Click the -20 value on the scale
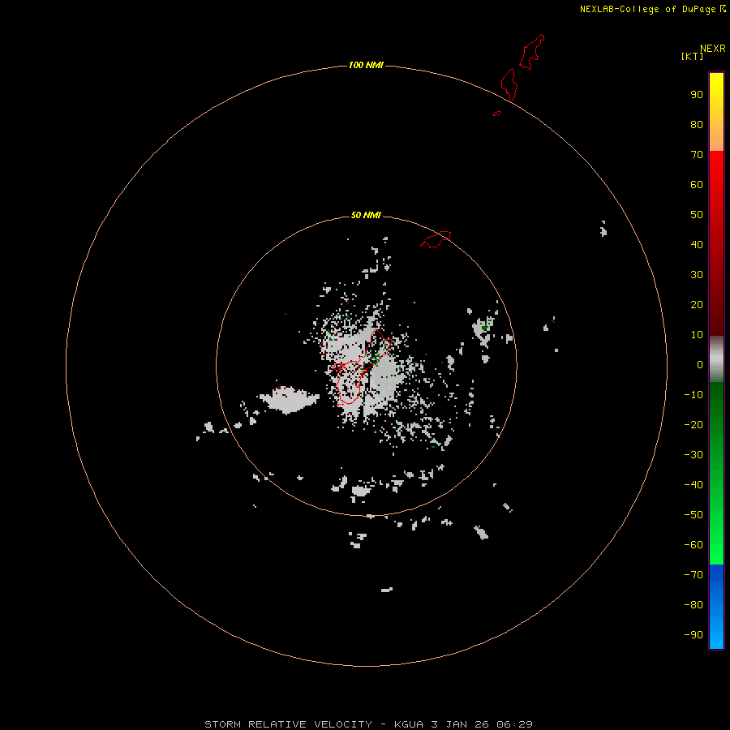The image size is (730, 730). (693, 424)
